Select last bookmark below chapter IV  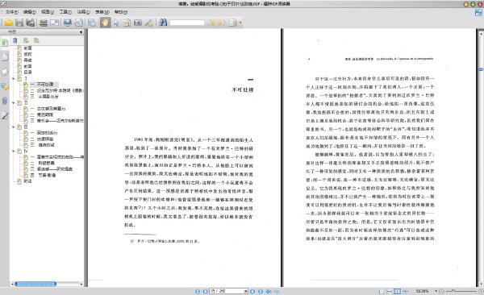(27, 181)
